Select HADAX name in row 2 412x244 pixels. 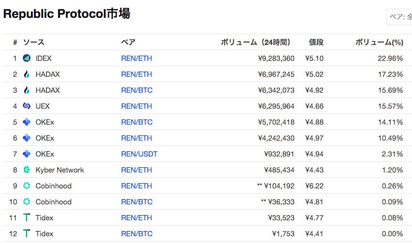(x=47, y=74)
